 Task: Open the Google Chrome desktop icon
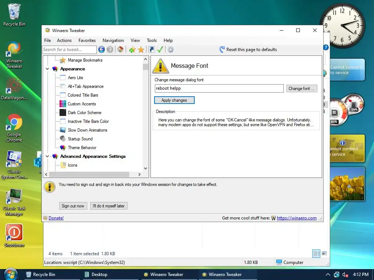tap(14, 122)
